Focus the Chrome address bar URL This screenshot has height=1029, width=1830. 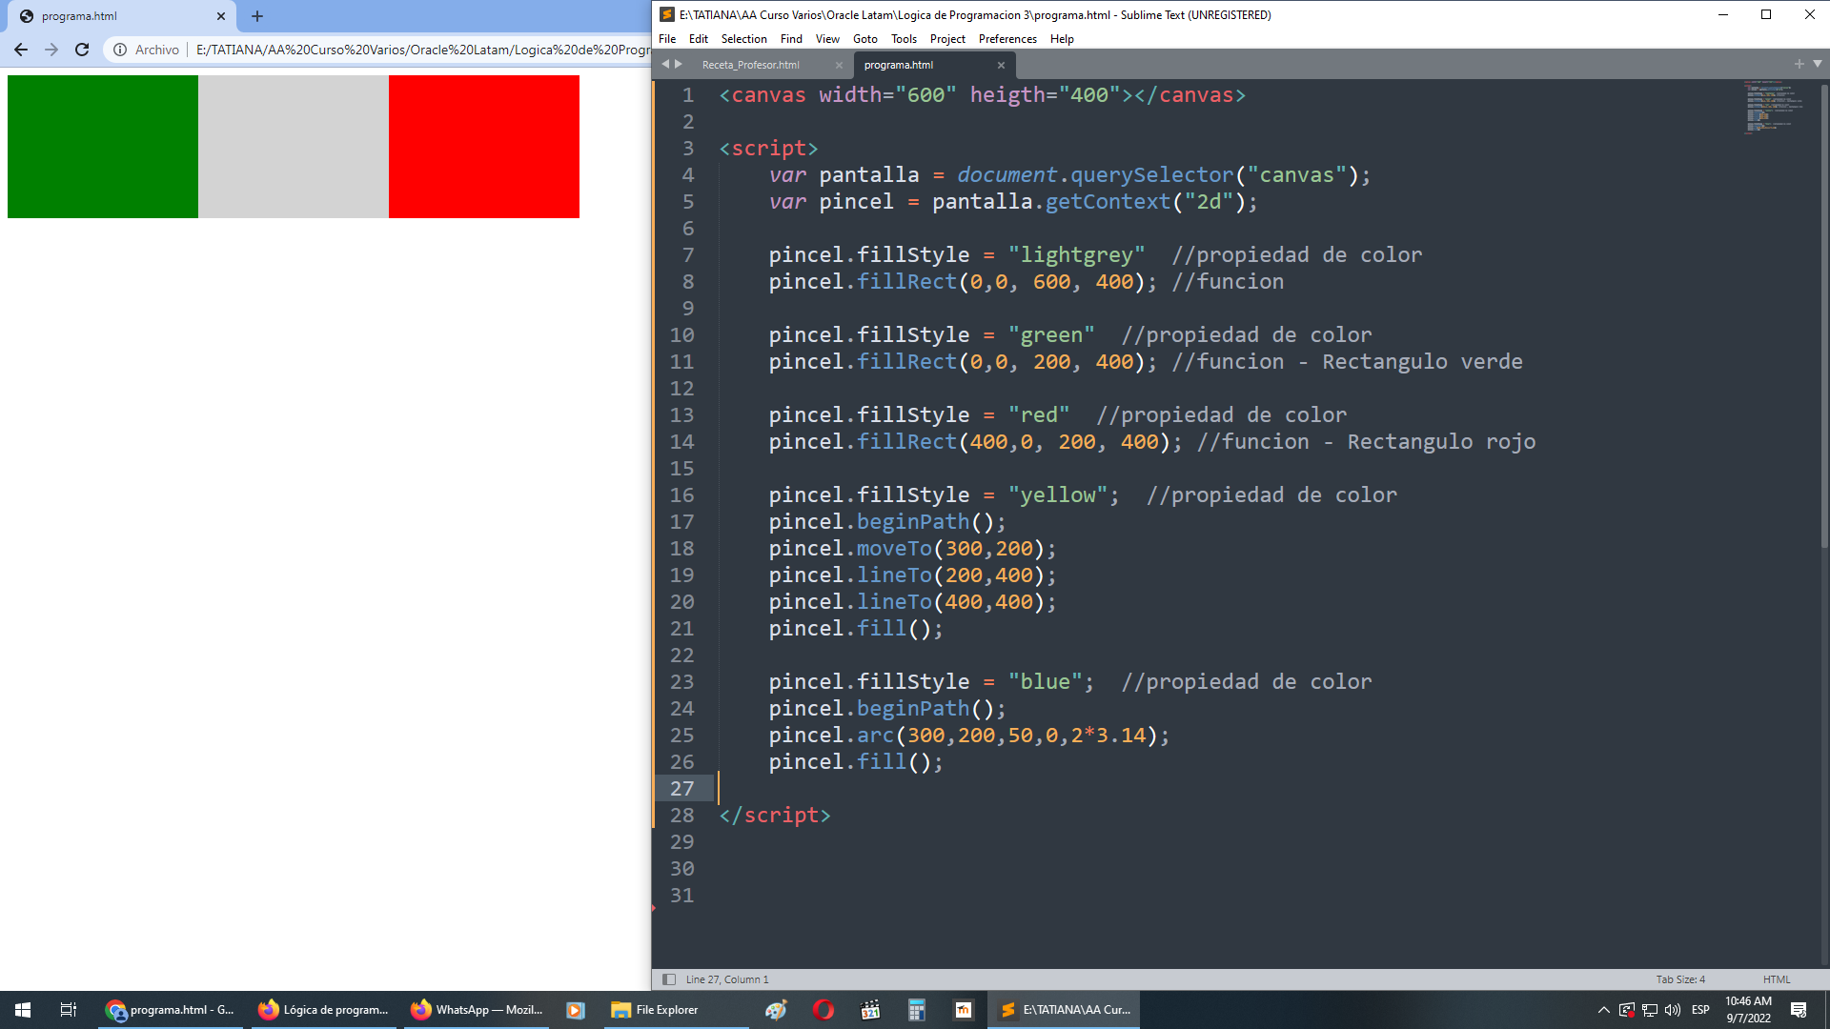coord(423,50)
